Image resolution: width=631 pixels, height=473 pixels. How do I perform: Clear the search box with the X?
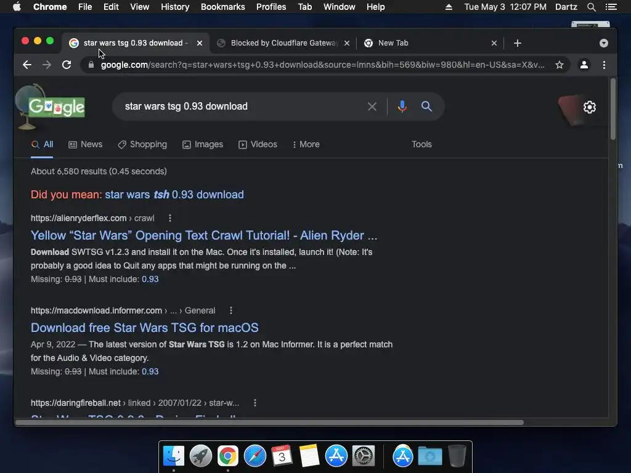(372, 107)
